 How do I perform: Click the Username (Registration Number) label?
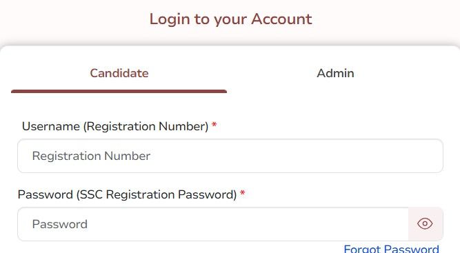click(x=115, y=126)
